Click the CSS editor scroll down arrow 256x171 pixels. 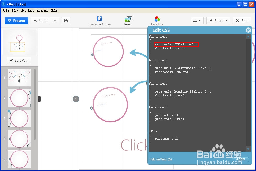point(248,149)
